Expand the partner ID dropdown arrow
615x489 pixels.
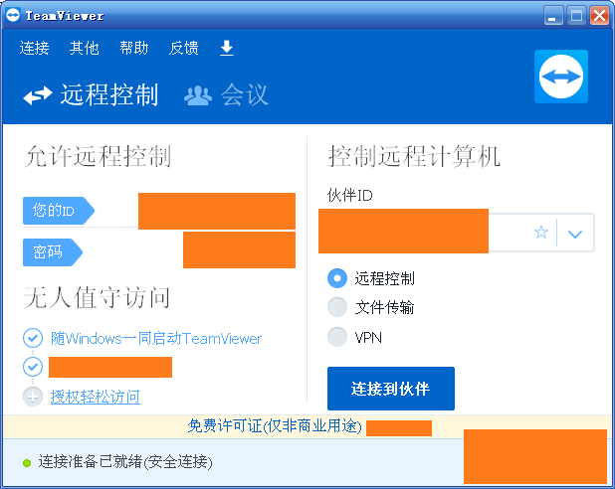tap(575, 234)
